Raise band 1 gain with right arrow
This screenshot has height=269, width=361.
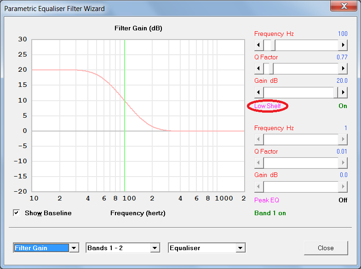click(343, 92)
